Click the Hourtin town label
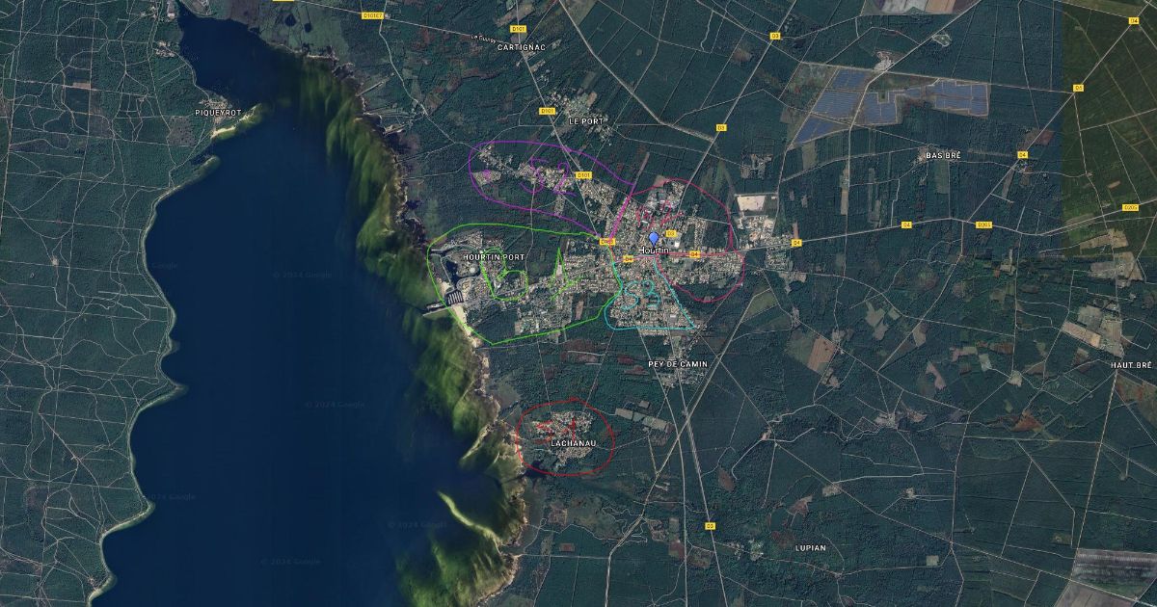Image resolution: width=1157 pixels, height=607 pixels. [654, 251]
